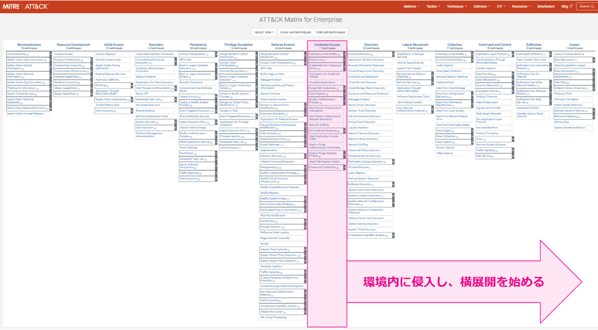
Task: Open the Resource Development tactic header
Action: [x=73, y=45]
